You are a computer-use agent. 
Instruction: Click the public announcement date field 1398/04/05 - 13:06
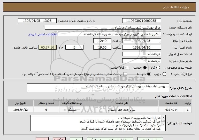pos(37,21)
